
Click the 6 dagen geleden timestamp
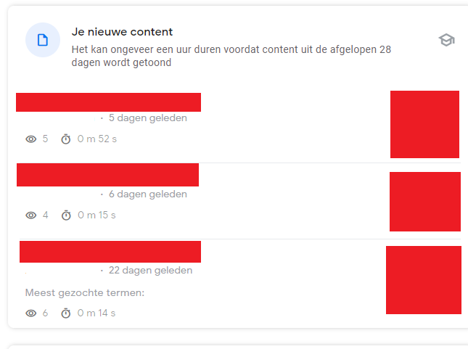pyautogui.click(x=148, y=194)
